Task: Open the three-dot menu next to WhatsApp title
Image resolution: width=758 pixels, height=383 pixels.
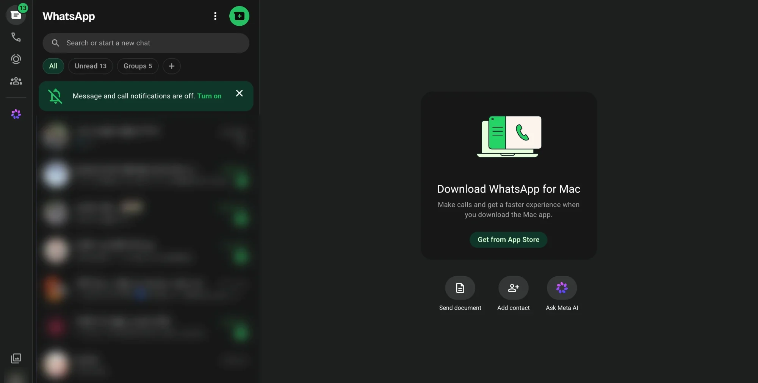Action: click(215, 16)
